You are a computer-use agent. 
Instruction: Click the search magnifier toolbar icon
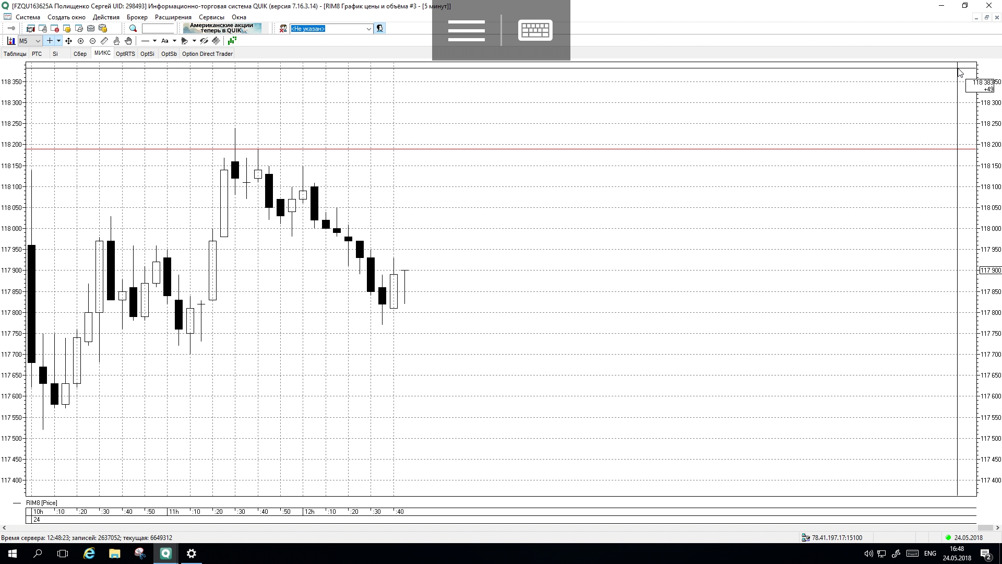pos(133,29)
